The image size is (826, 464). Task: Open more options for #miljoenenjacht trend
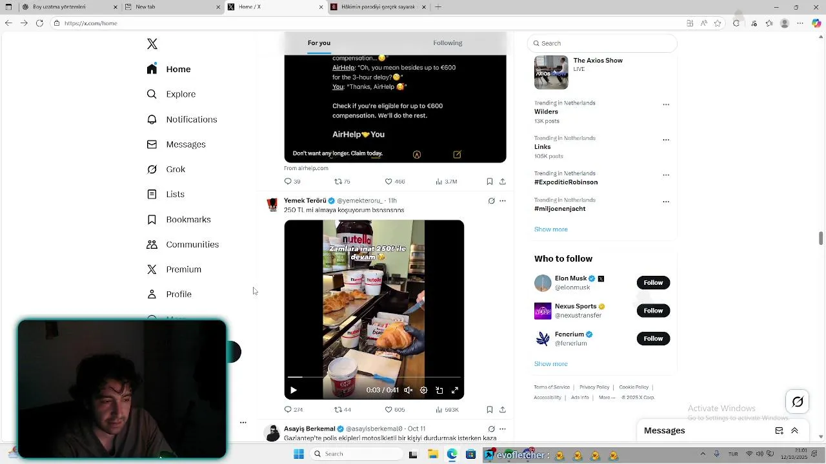(666, 202)
